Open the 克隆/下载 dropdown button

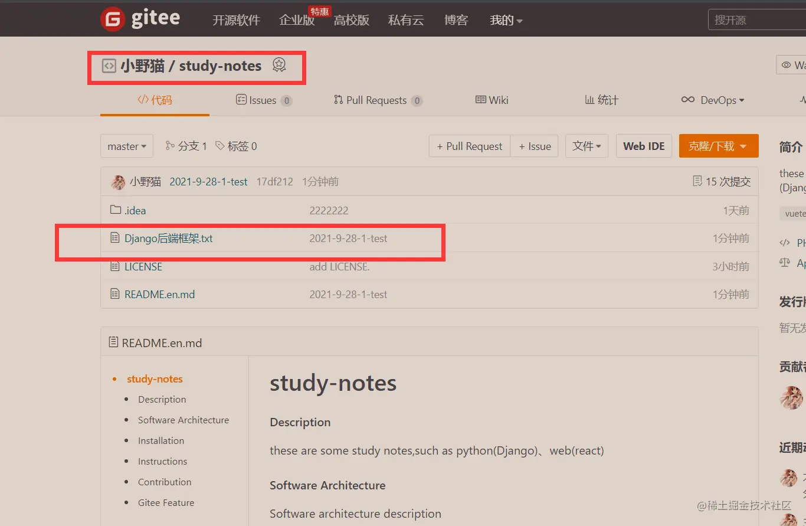click(x=719, y=146)
